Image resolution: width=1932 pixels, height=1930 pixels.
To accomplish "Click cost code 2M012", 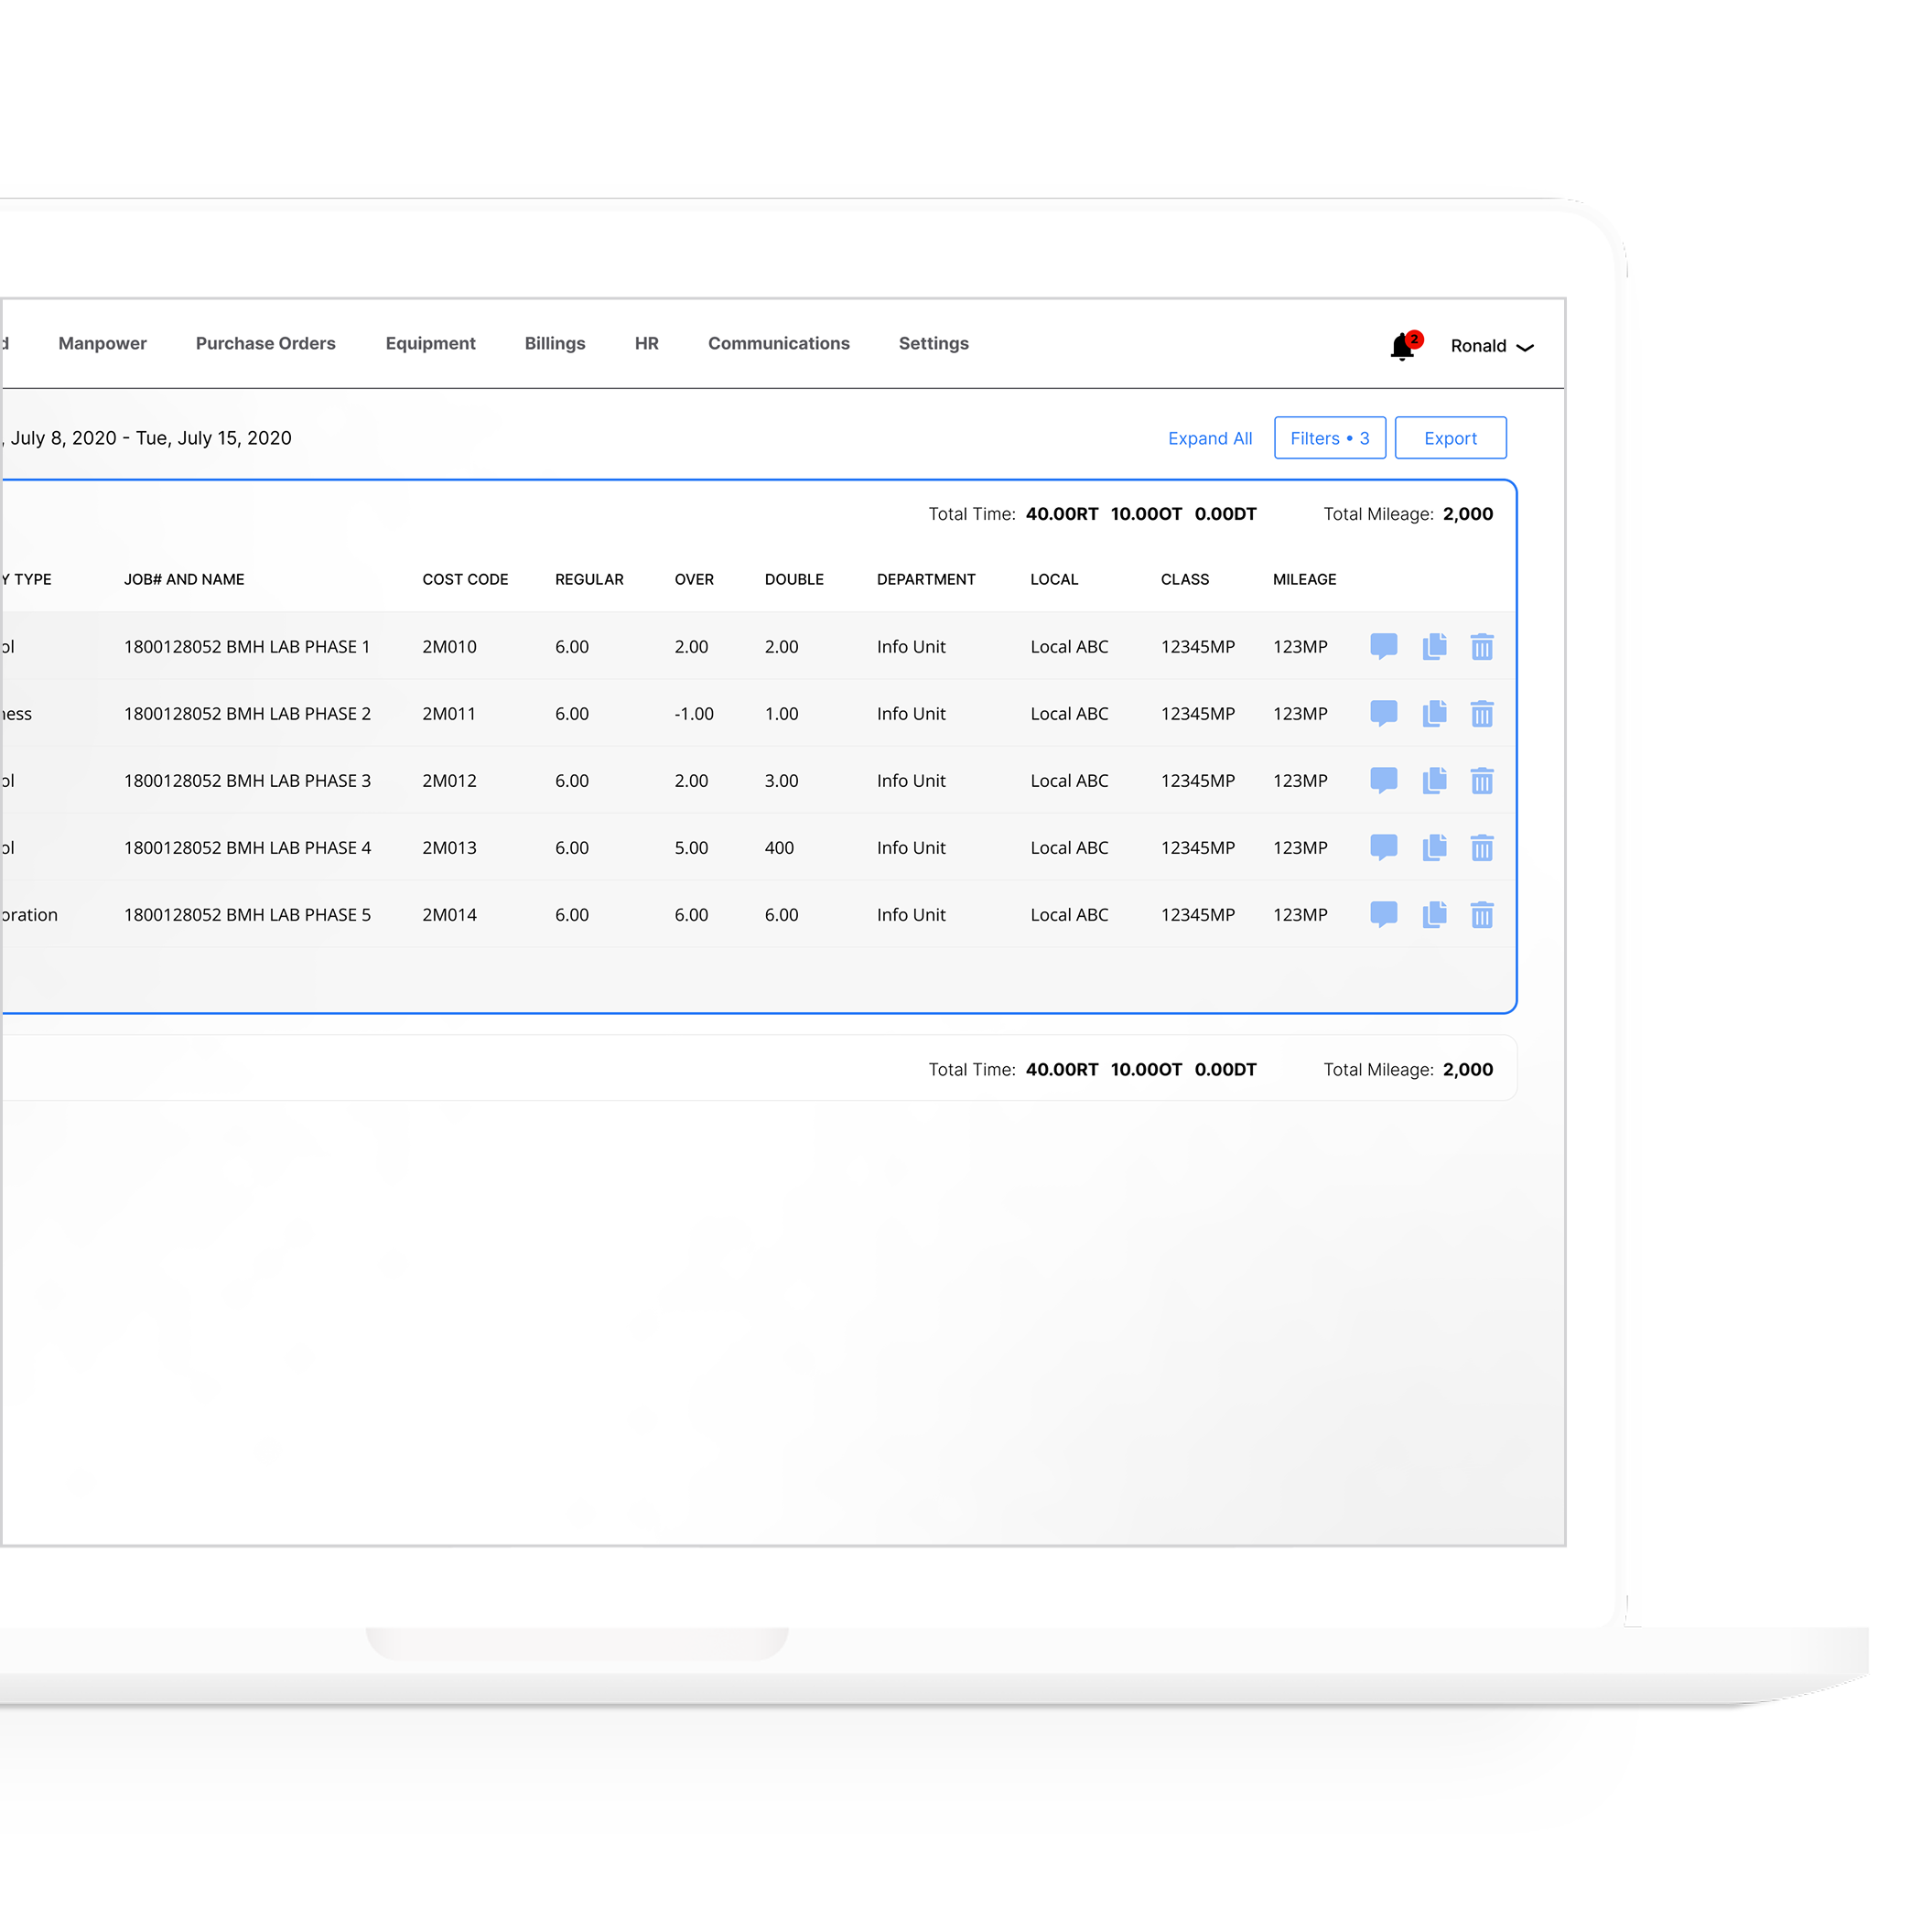I will click(x=449, y=781).
